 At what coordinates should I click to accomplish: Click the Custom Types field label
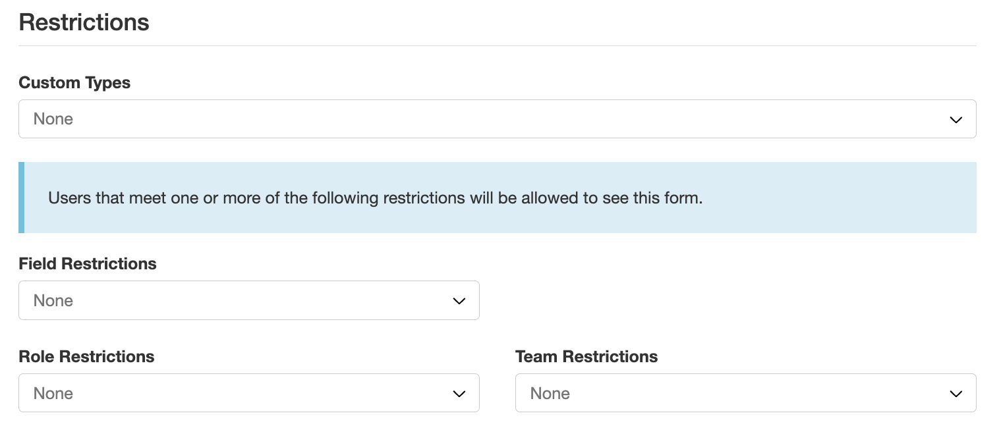pos(74,83)
